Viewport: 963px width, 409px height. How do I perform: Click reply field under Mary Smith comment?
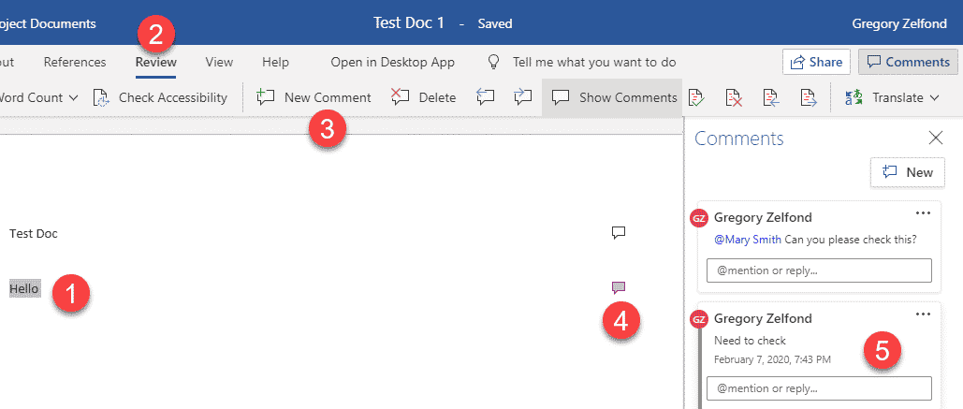(819, 270)
